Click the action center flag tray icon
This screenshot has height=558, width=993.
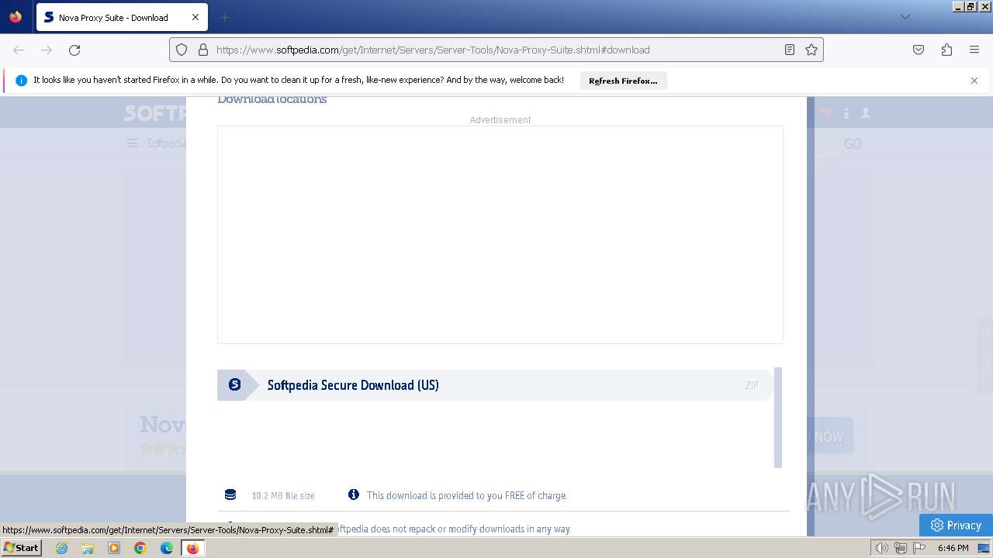coord(919,548)
